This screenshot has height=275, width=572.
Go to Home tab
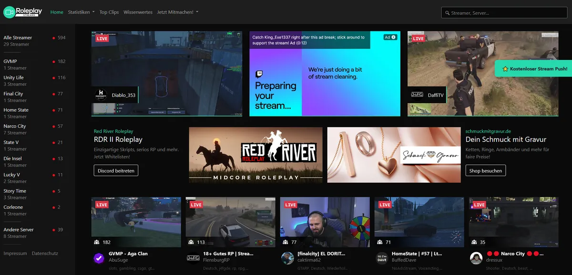coord(57,12)
